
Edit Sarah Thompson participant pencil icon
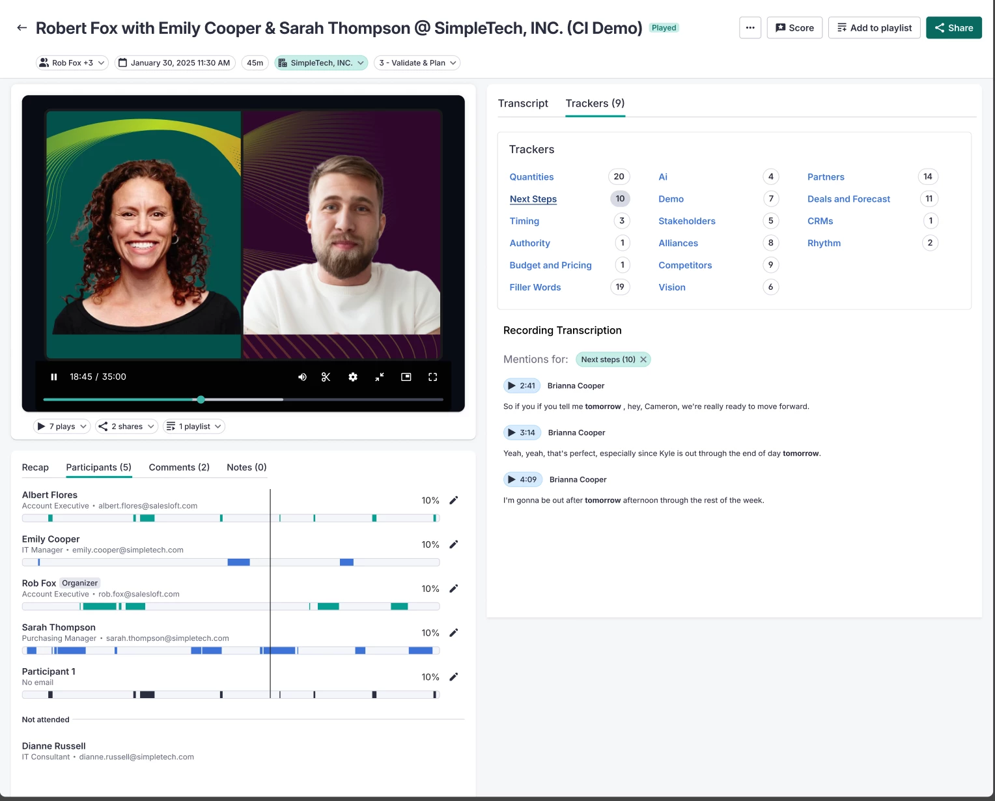pyautogui.click(x=454, y=633)
